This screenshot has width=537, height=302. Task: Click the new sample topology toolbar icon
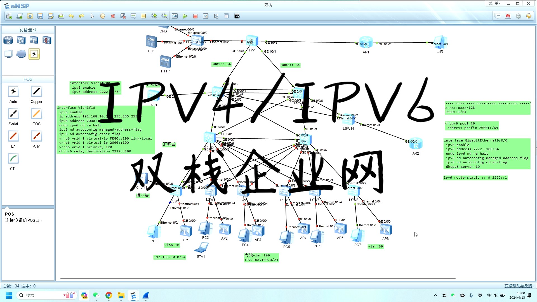[20, 16]
